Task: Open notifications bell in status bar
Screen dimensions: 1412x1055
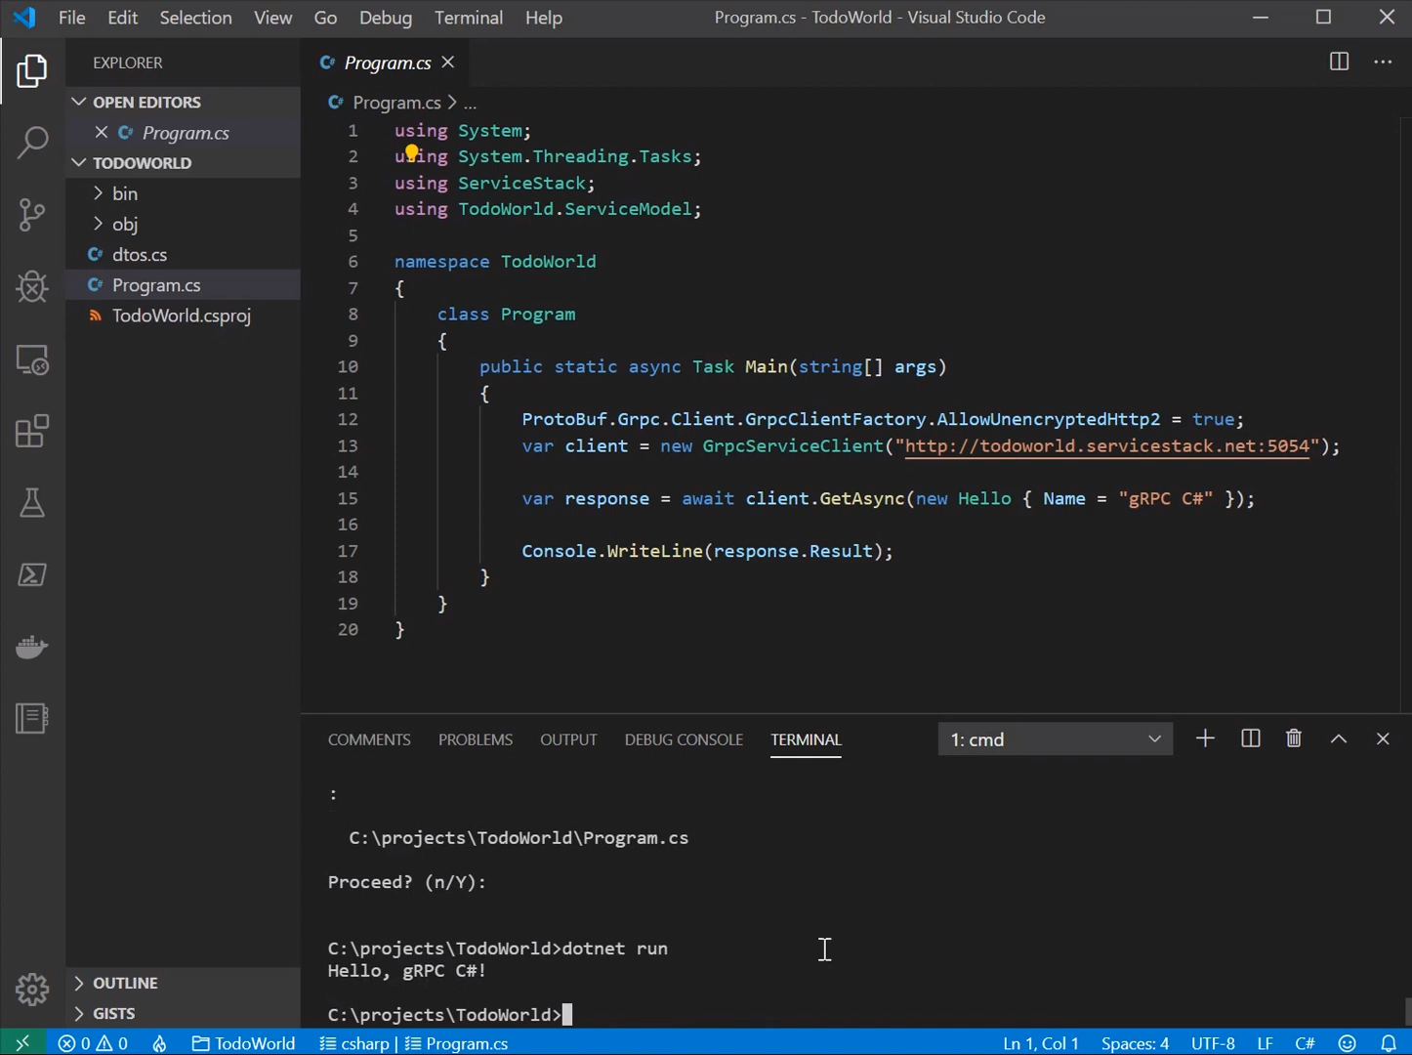Action: (1388, 1043)
